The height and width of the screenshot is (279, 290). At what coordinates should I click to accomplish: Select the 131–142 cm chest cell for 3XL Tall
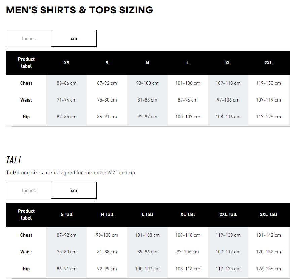268,235
